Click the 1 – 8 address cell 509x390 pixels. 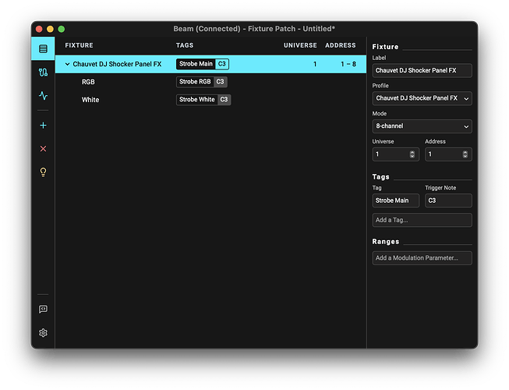point(348,64)
